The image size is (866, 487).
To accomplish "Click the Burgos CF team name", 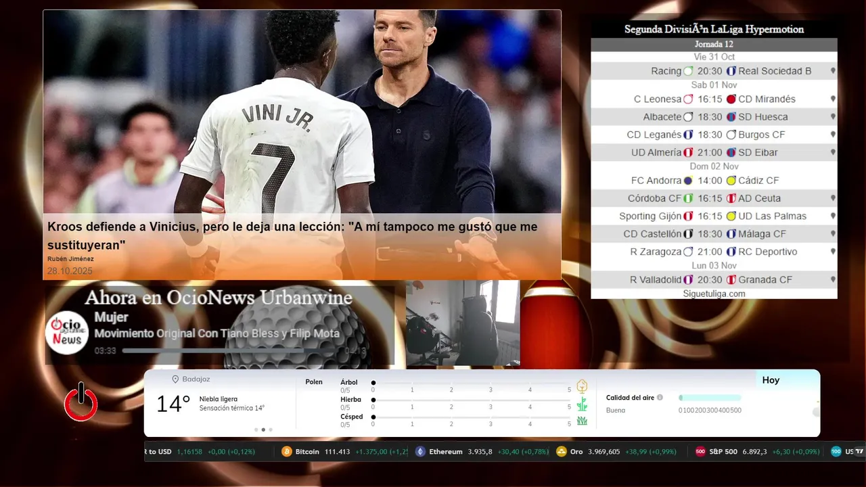I will click(x=762, y=135).
